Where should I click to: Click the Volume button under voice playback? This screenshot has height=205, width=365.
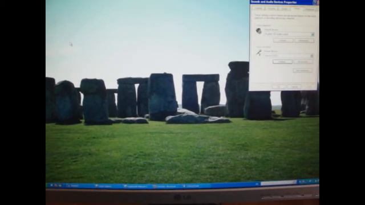(283, 40)
